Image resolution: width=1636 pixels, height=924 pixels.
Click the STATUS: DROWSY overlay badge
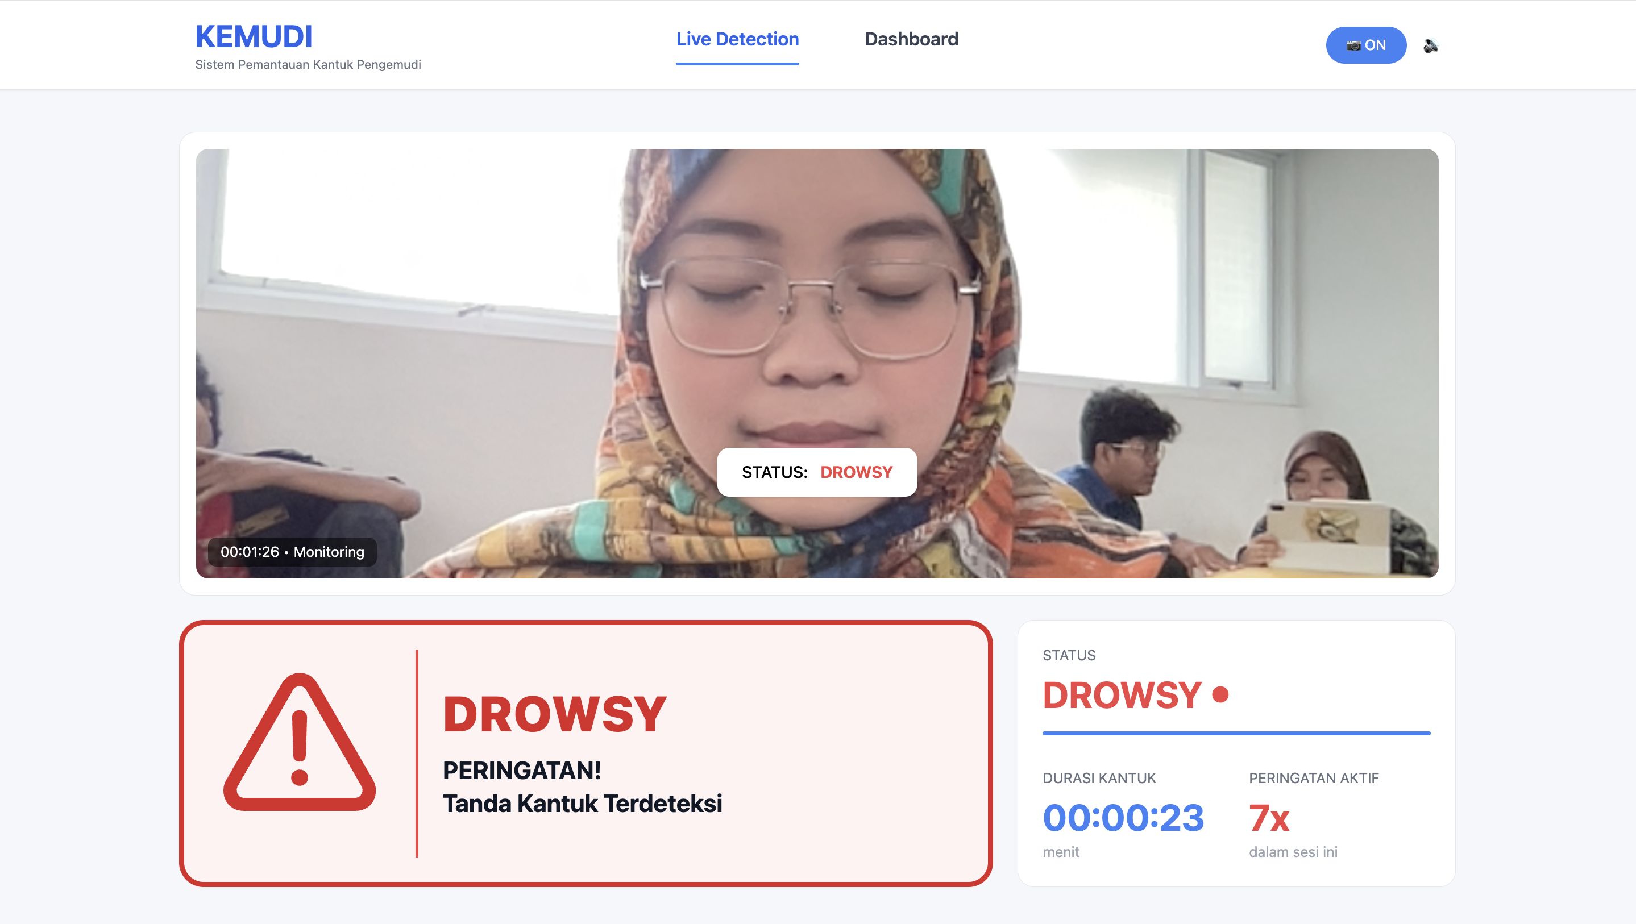(817, 472)
